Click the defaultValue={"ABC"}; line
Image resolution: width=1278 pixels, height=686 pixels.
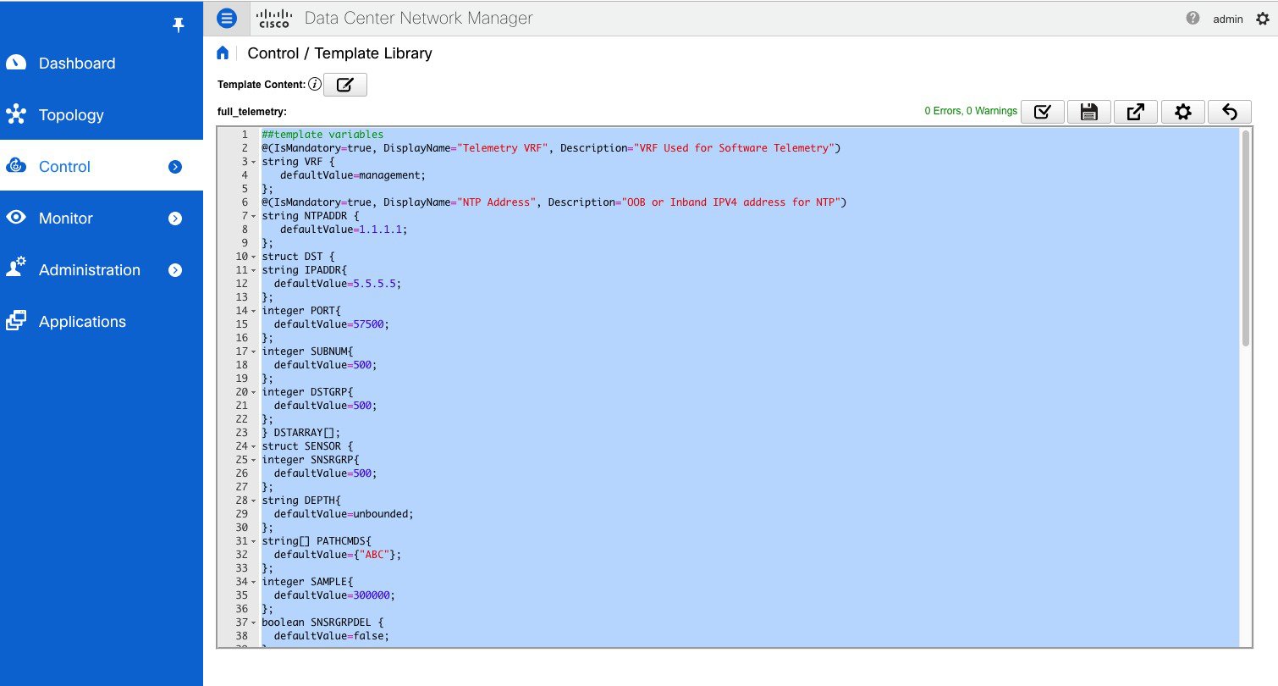(338, 555)
